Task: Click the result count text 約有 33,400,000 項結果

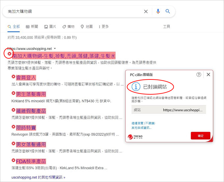Action: pos(26,38)
